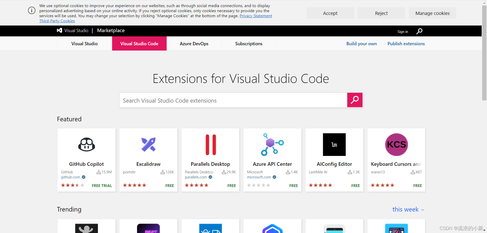487x233 pixels.
Task: Click the verified badge next to github.com
Action: click(84, 177)
